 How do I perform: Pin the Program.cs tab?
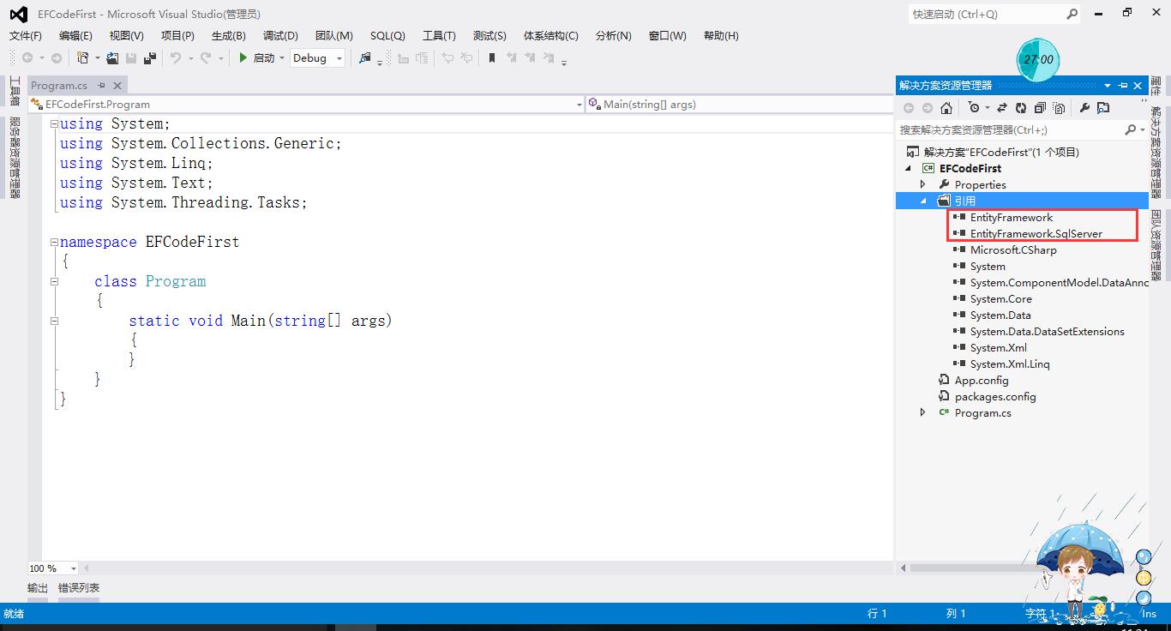(x=101, y=86)
